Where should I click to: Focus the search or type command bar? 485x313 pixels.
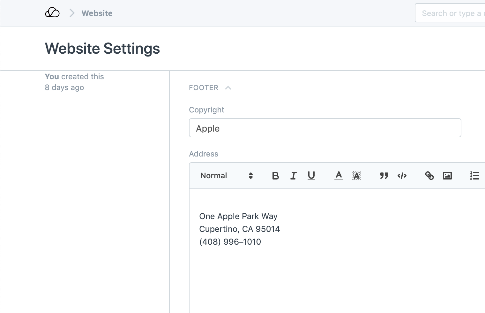point(450,13)
